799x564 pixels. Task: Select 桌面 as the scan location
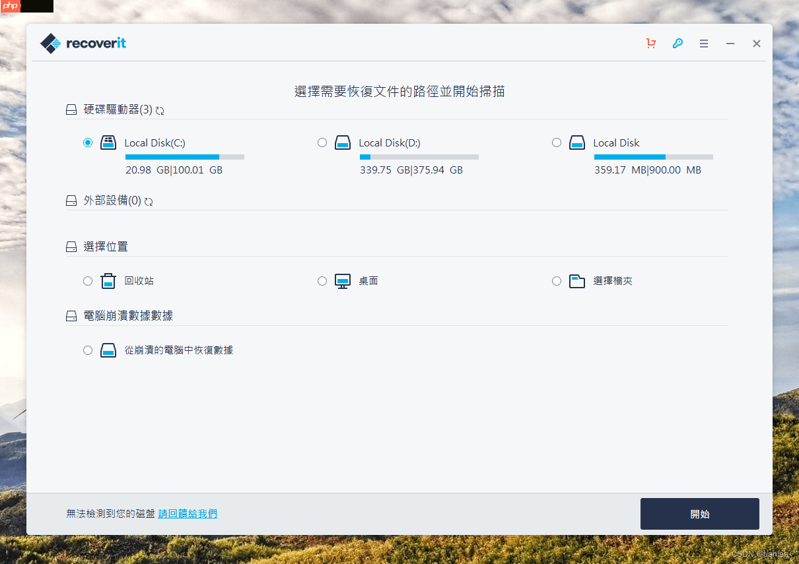[x=322, y=280]
